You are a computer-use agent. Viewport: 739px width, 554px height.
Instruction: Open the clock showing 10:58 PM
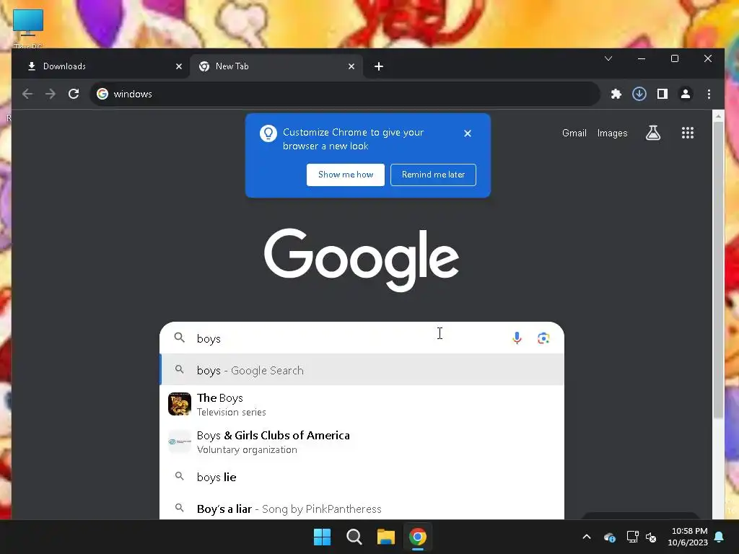(688, 537)
